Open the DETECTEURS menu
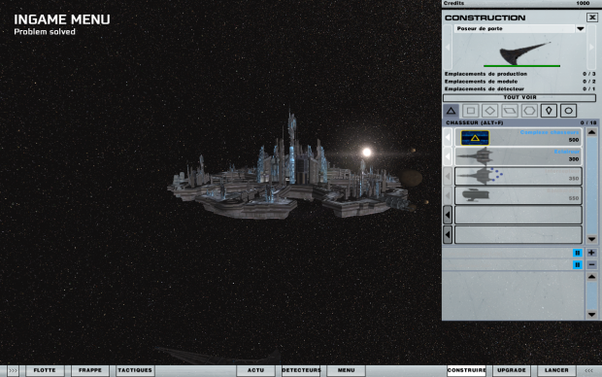 [x=301, y=370]
